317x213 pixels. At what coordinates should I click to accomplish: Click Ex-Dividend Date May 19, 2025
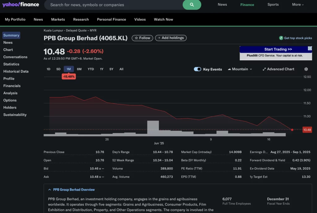tap(300, 168)
